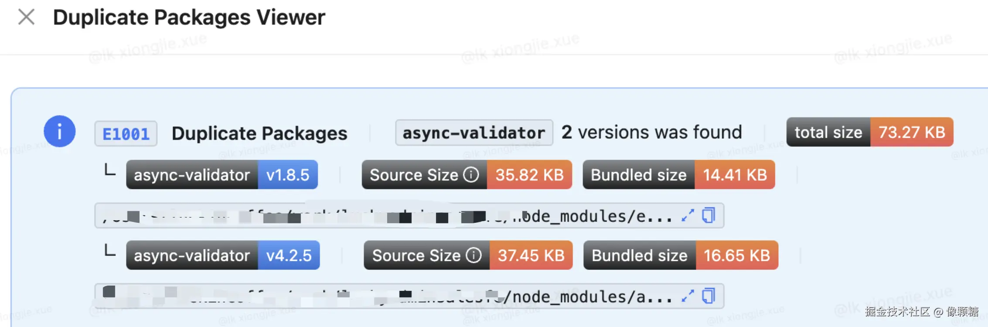The height and width of the screenshot is (327, 988).
Task: Click the E1001 error code tag
Action: 126,133
